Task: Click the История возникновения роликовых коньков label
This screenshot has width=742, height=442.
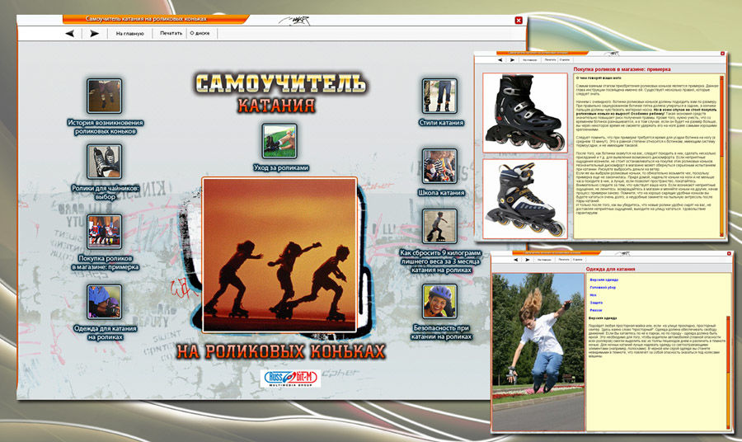Action: (x=105, y=127)
